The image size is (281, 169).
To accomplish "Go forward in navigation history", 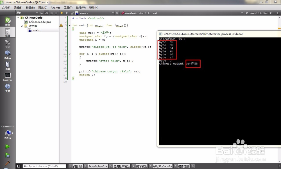I will coord(67,13).
